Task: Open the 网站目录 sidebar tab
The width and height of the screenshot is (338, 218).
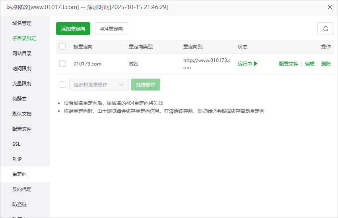Action: [x=25, y=53]
